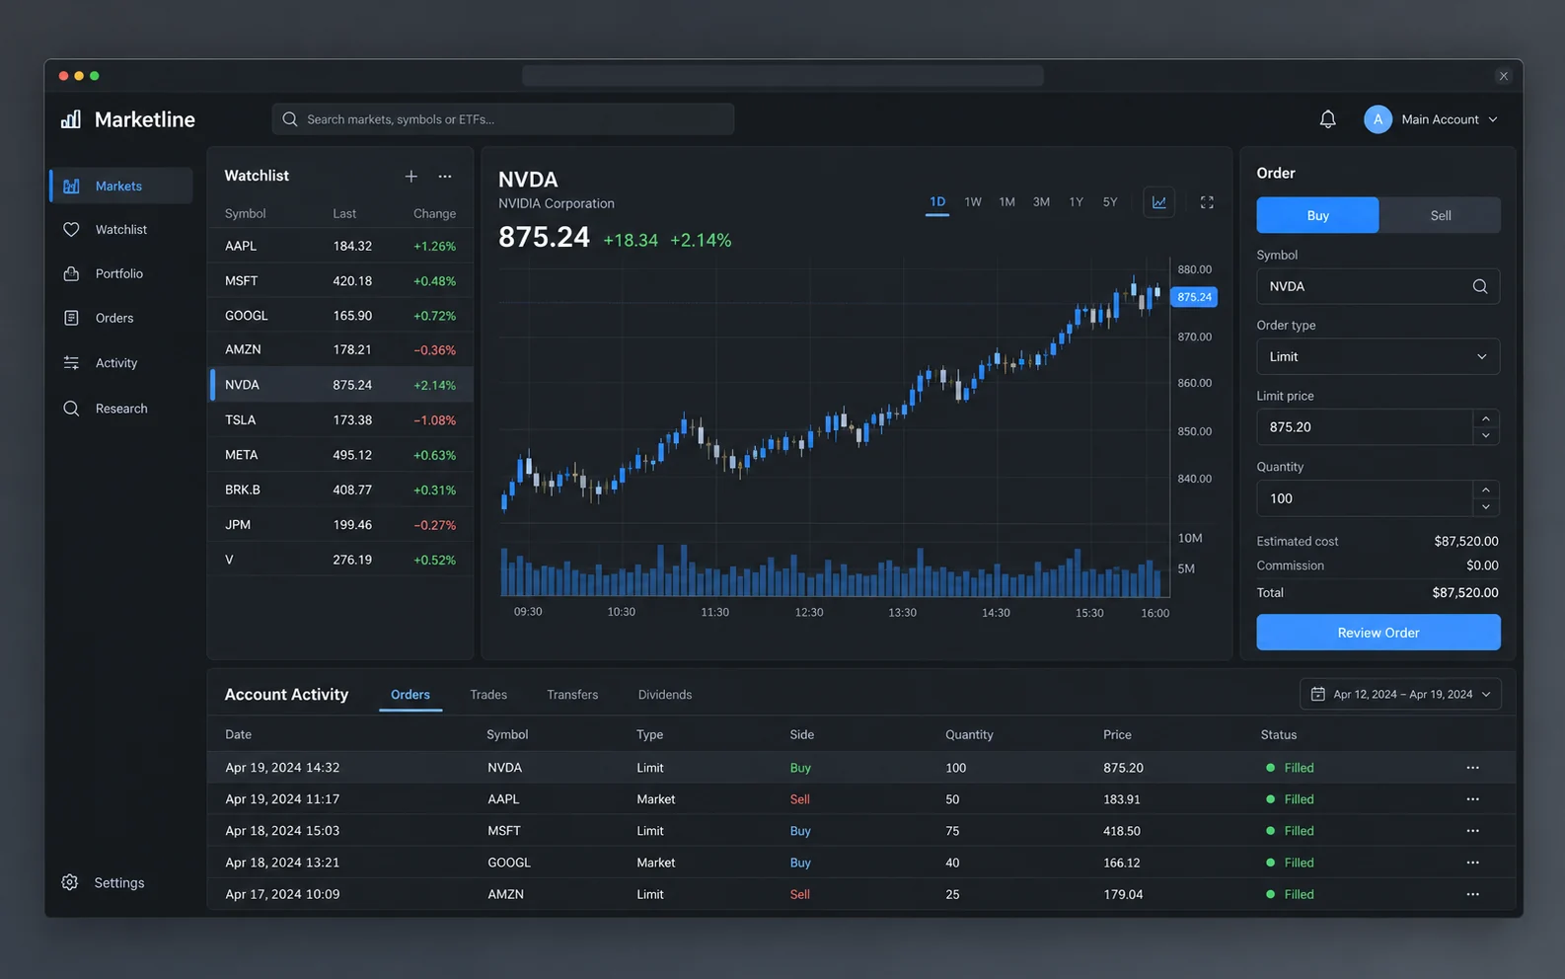Select the META row in the watchlist

click(340, 455)
